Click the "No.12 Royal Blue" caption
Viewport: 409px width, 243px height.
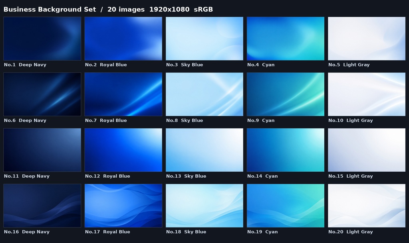(x=107, y=176)
